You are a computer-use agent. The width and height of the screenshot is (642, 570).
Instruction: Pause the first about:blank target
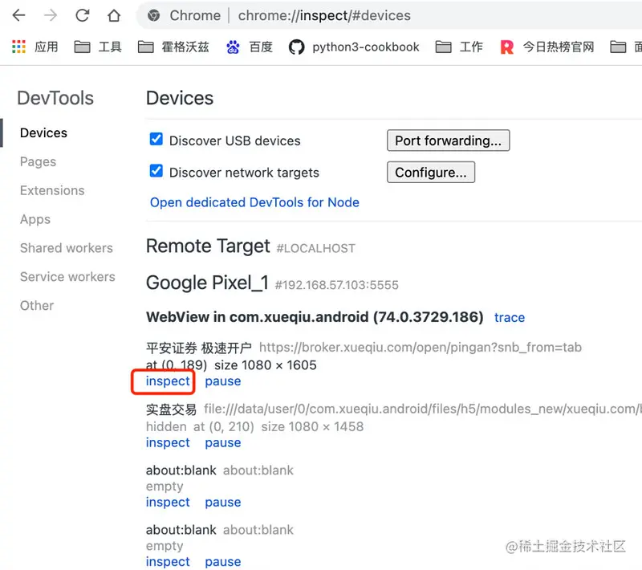223,503
